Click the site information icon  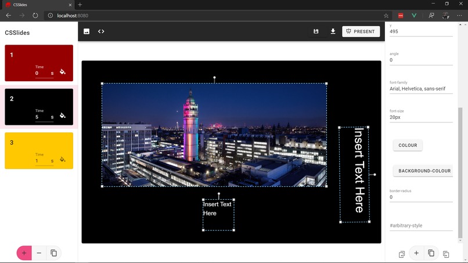51,16
